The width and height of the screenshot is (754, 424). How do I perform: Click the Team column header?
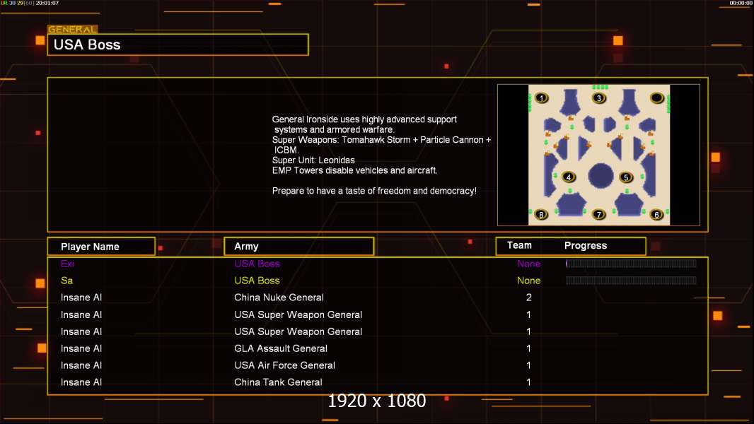(519, 245)
